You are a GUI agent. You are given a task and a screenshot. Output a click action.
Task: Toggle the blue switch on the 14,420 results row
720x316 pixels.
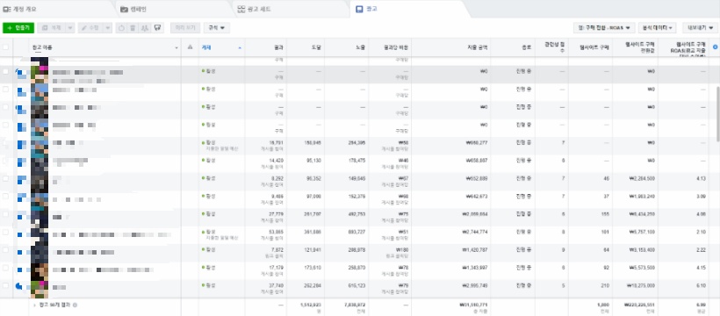point(22,162)
